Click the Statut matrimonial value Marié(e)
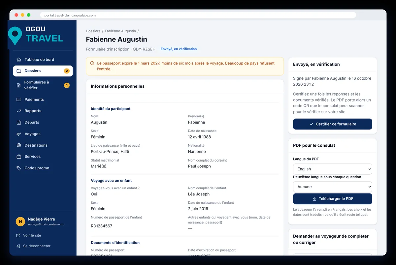 tap(99, 166)
